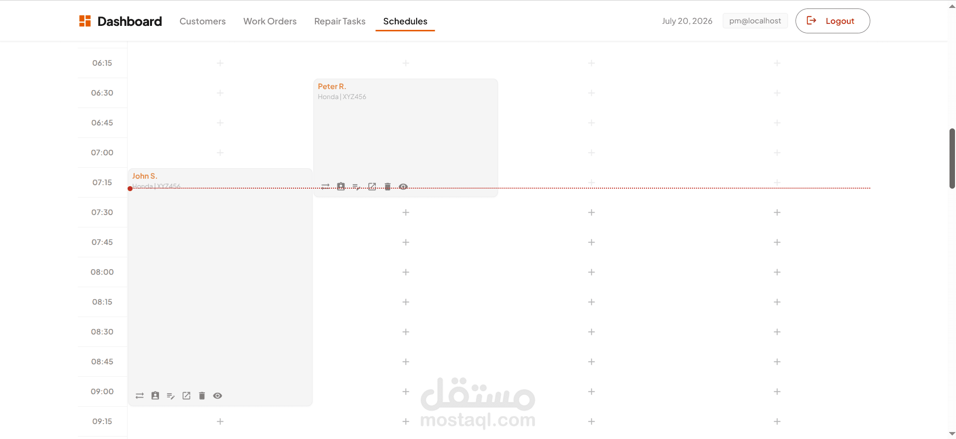956x439 pixels.
Task: Open the Peter R. appointment card
Action: tap(406, 138)
